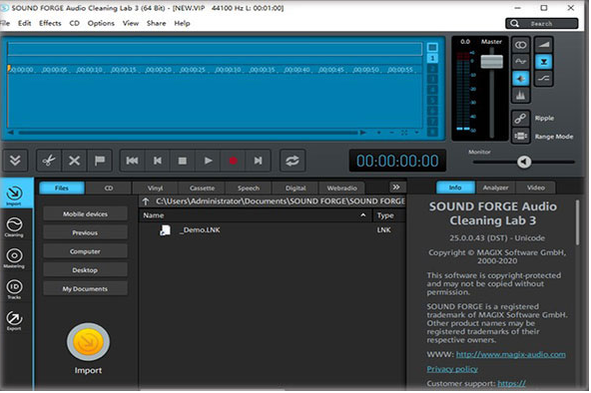Open the Privacy policy link

tap(452, 369)
